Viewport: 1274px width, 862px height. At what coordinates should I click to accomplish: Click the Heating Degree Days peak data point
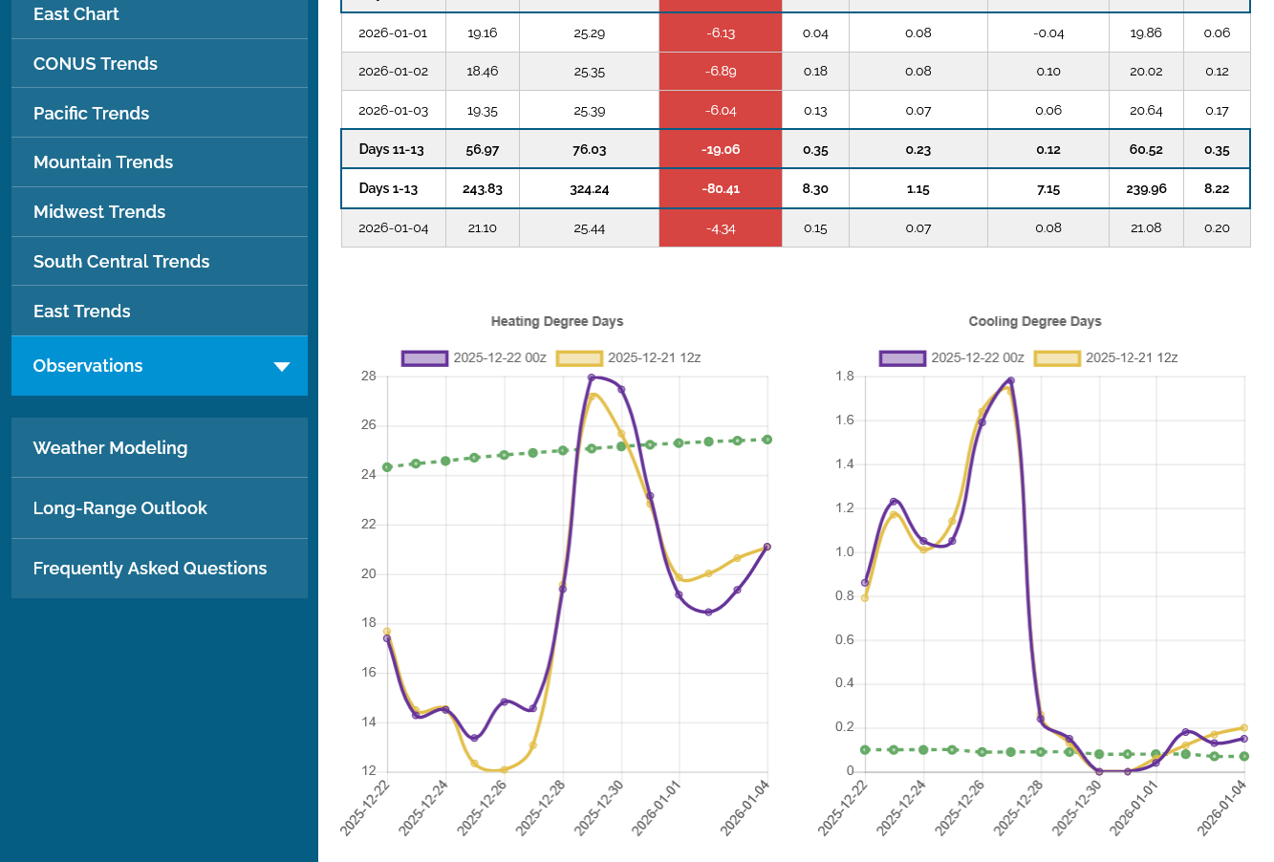pos(592,377)
